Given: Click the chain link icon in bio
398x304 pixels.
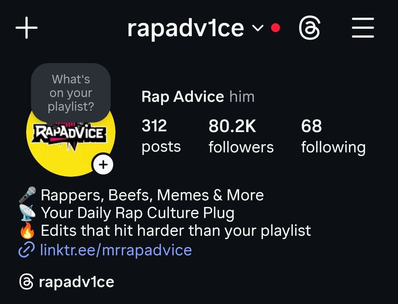Looking at the screenshot, I should [27, 250].
